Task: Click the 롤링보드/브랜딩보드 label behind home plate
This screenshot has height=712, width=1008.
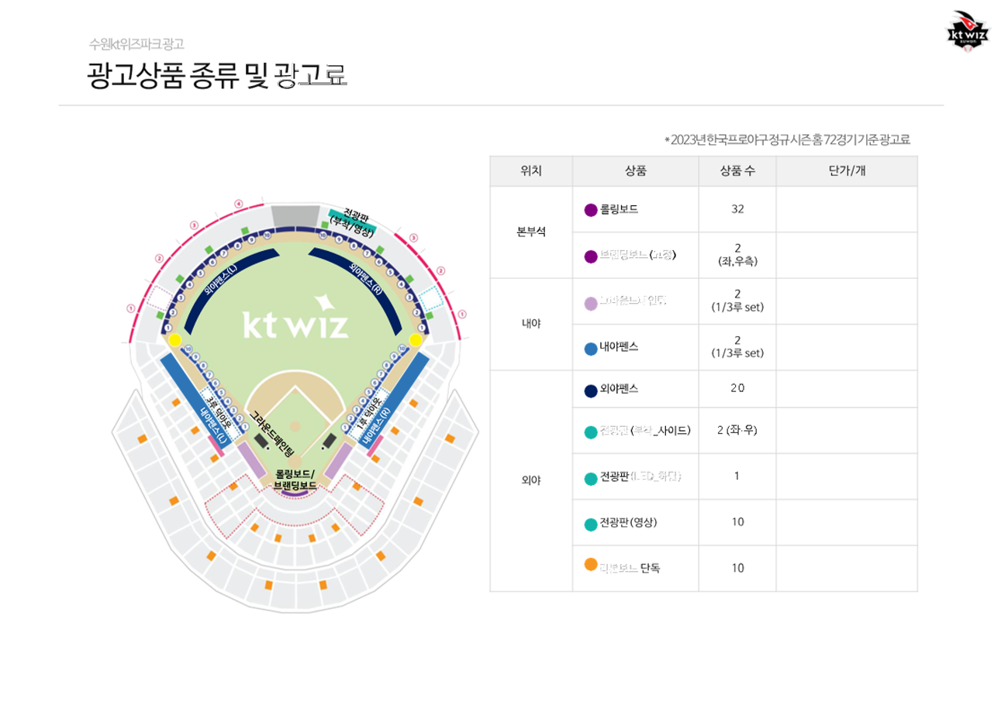Action: pyautogui.click(x=295, y=479)
